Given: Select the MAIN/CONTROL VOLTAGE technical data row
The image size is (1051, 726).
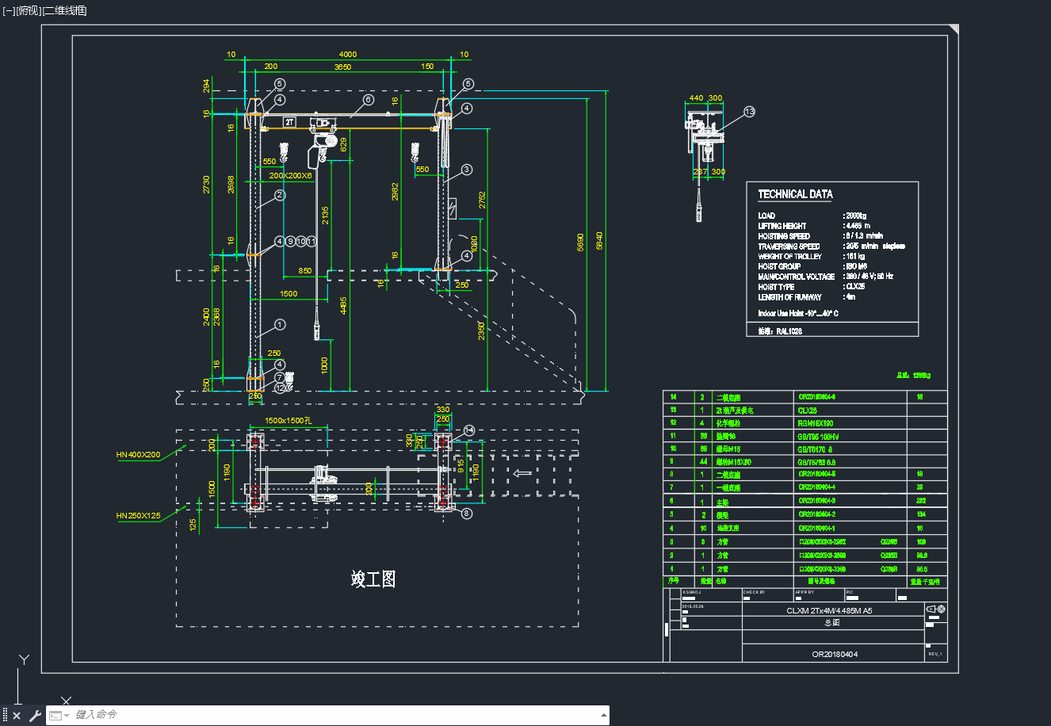Looking at the screenshot, I should (x=826, y=277).
